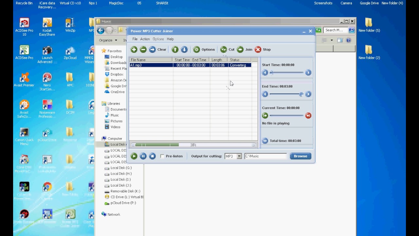The image size is (419, 236).
Task: Click the green Add file plus icon
Action: pos(134,49)
